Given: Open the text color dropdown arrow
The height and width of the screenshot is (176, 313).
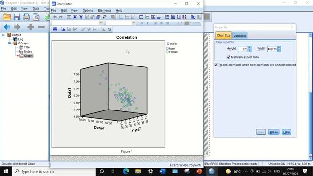Looking at the screenshot, I should point(182,23).
